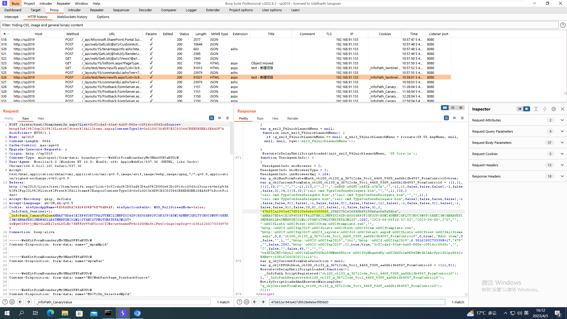The image size is (567, 319).
Task: Open the Burp menu
Action: [15, 4]
